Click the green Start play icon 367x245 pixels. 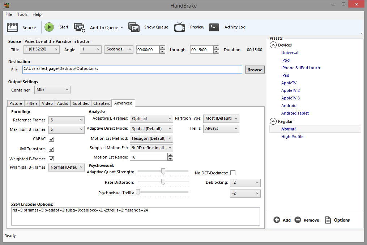pyautogui.click(x=49, y=27)
